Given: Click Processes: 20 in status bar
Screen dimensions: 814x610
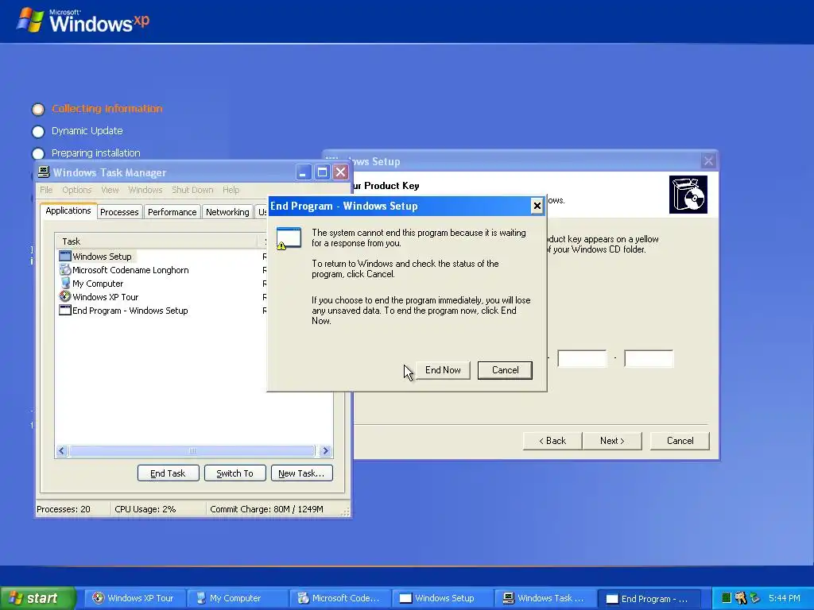Looking at the screenshot, I should (x=64, y=509).
